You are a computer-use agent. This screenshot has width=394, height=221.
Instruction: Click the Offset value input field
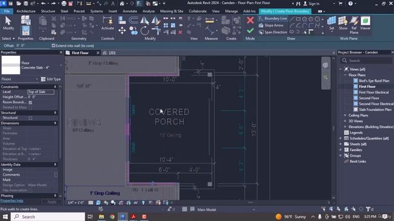tap(33, 45)
